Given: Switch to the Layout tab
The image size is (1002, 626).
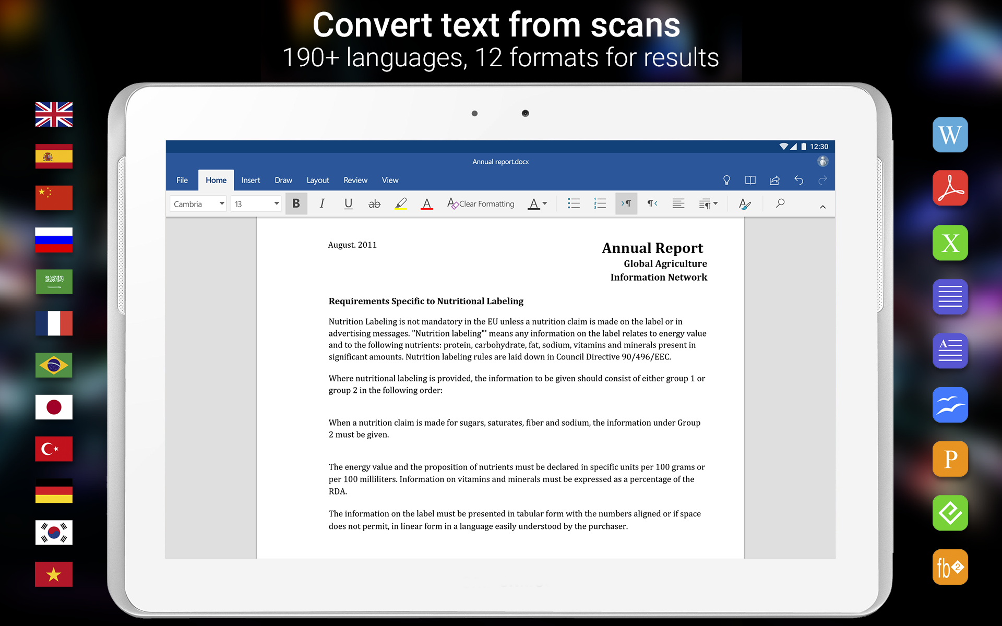Looking at the screenshot, I should (x=318, y=180).
